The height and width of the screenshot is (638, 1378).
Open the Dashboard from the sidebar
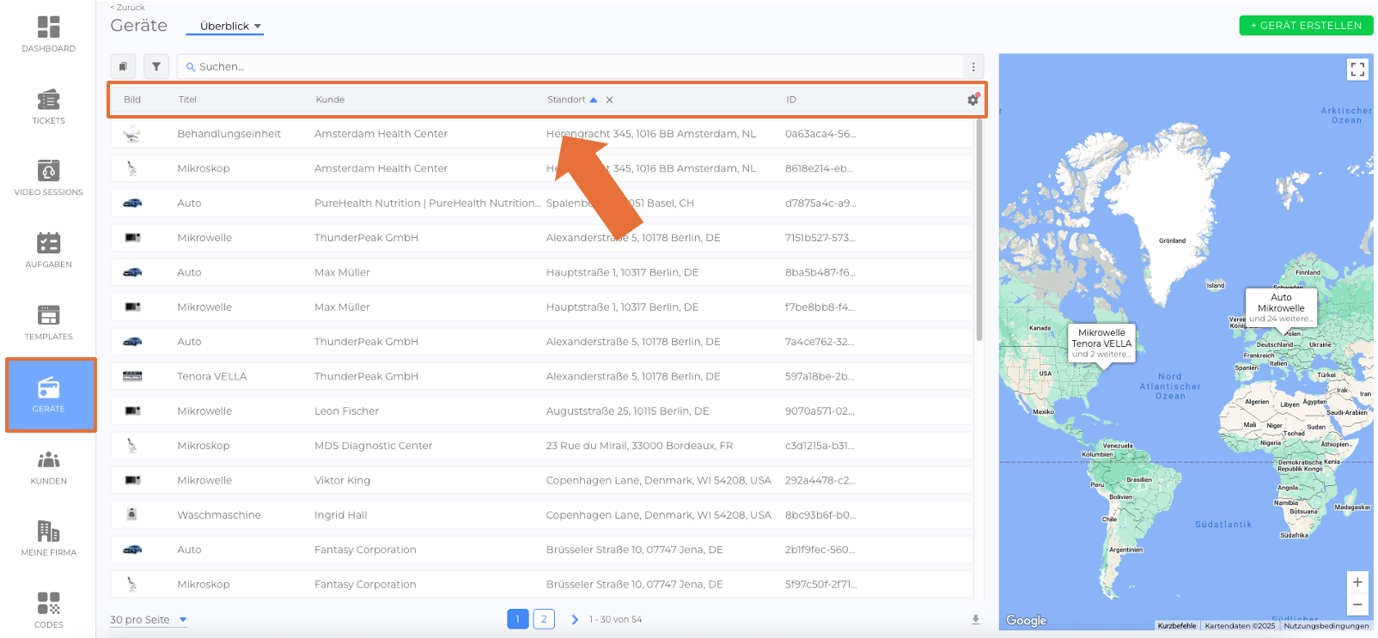coord(49,34)
